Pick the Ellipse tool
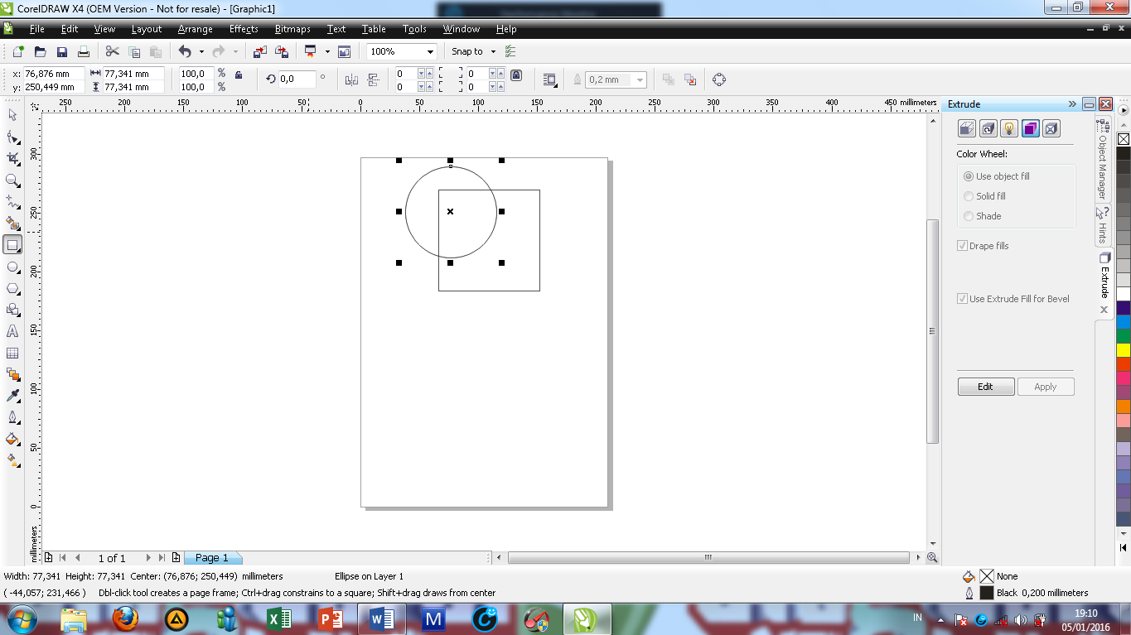This screenshot has width=1131, height=635. click(x=12, y=267)
